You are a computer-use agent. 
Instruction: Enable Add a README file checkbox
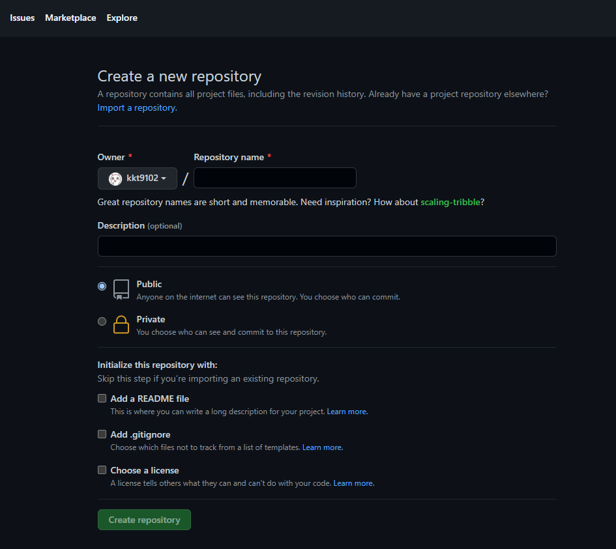coord(102,399)
